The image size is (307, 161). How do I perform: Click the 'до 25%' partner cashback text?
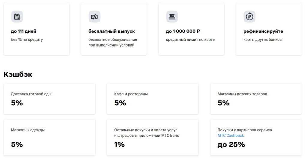click(x=231, y=145)
